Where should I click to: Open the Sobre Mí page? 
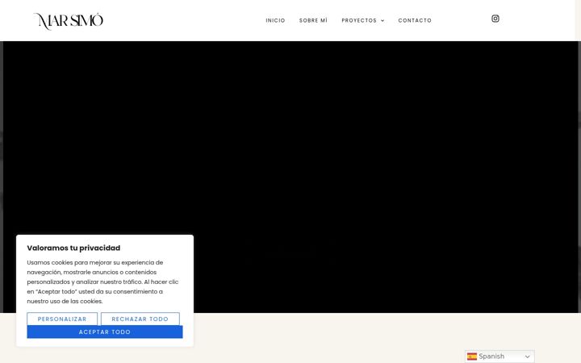click(x=313, y=20)
